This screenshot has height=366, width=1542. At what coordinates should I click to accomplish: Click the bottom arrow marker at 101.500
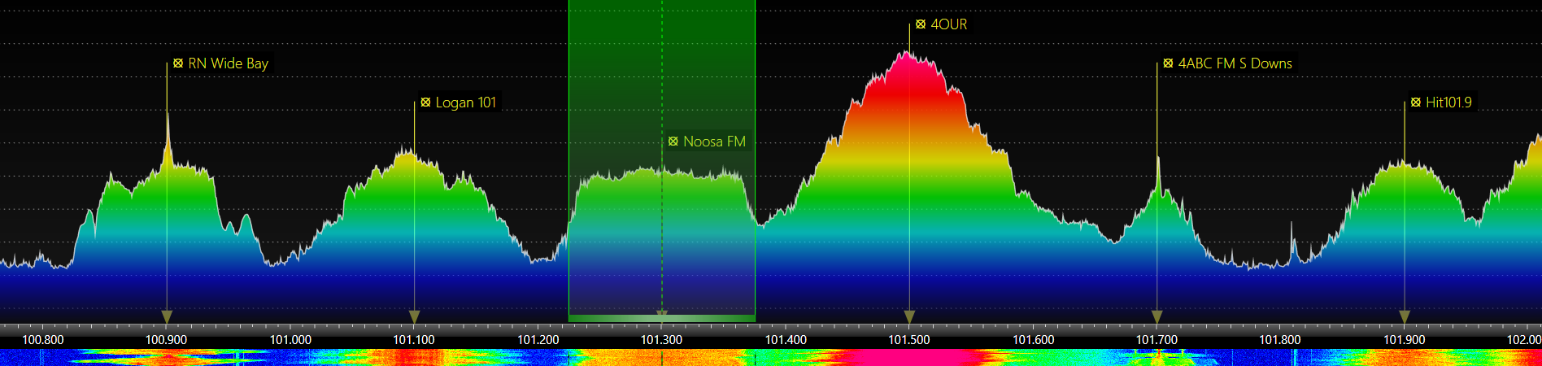[x=909, y=316]
